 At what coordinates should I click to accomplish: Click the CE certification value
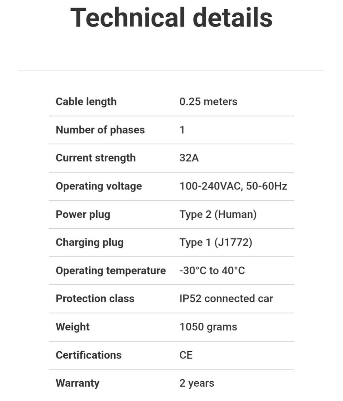(186, 355)
